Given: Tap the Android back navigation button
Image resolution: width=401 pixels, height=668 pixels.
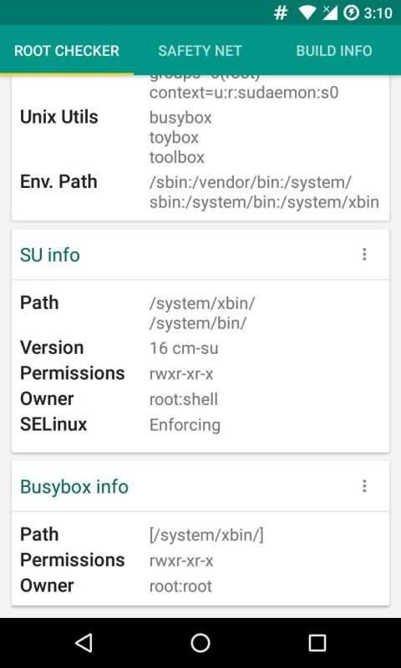Looking at the screenshot, I should [84, 642].
